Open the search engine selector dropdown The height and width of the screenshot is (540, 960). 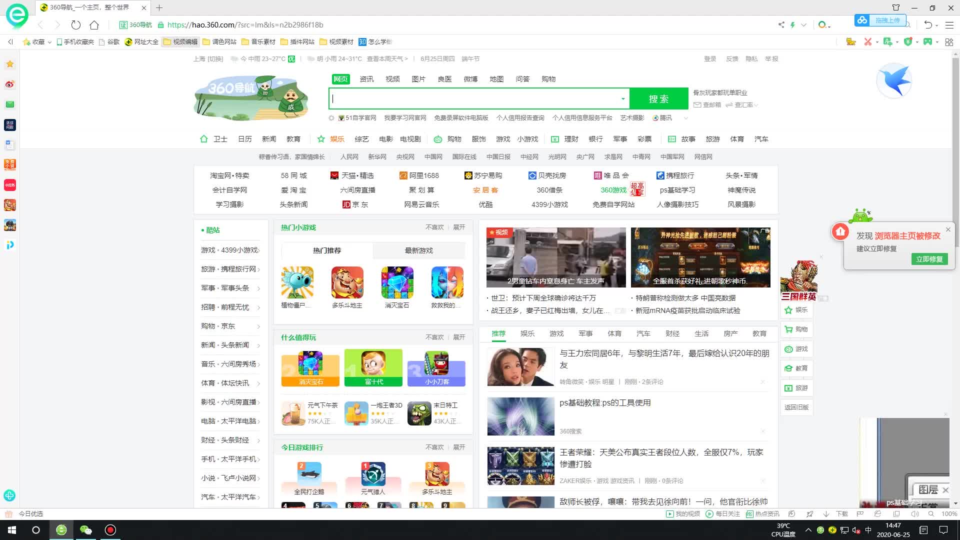tap(824, 24)
